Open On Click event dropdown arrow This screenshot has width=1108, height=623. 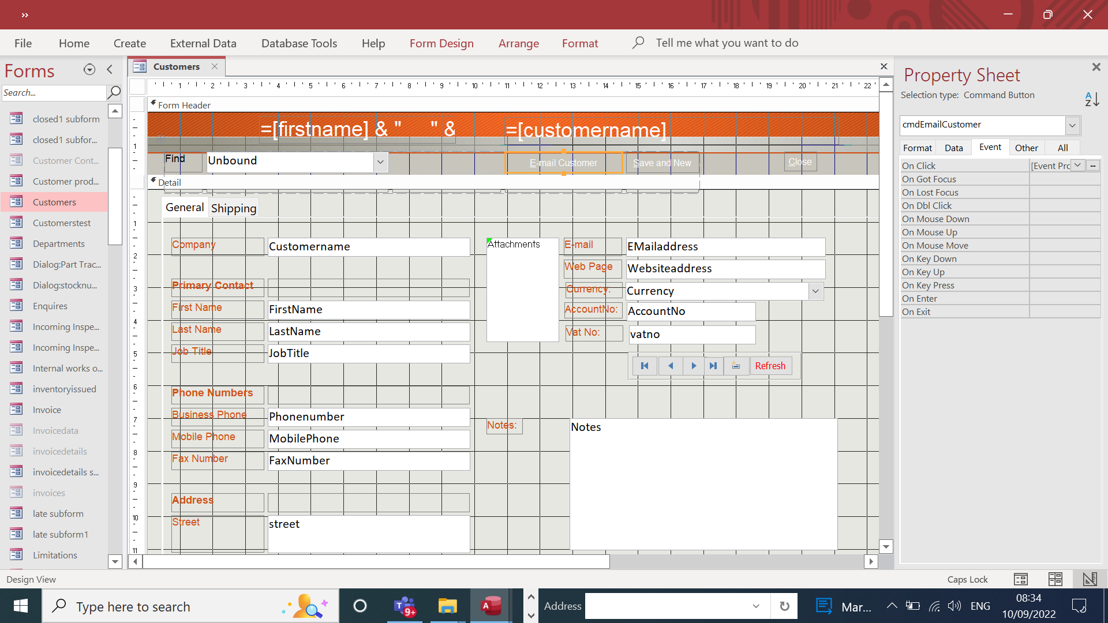click(1077, 166)
